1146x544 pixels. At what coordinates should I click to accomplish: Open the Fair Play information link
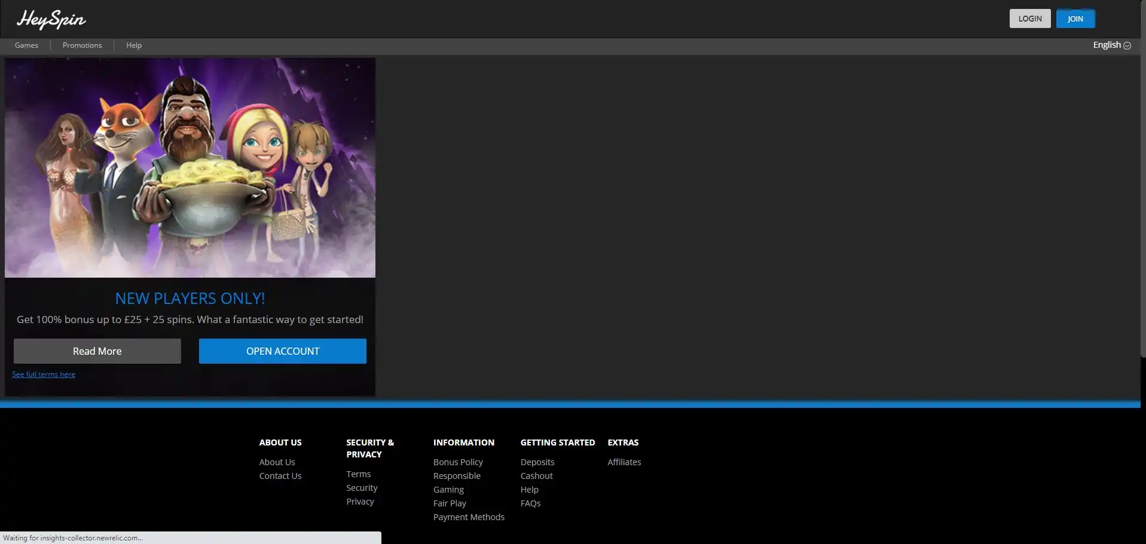(x=450, y=503)
